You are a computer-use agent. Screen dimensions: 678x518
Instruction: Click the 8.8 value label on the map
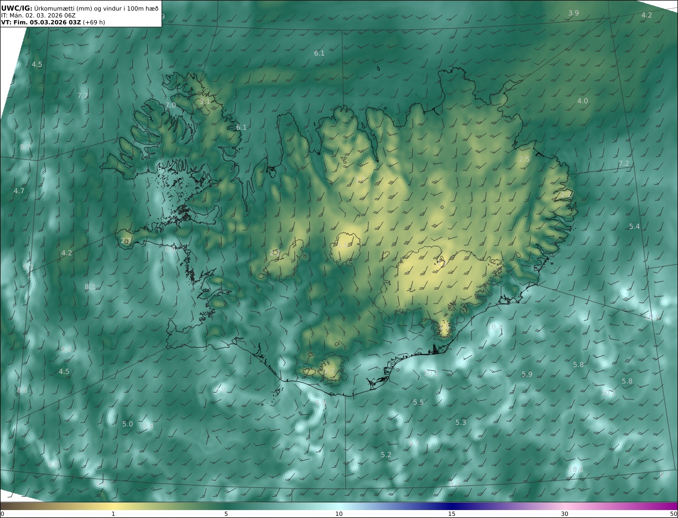tap(22, 390)
